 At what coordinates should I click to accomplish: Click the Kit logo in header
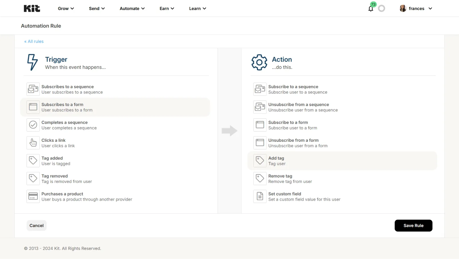point(32,9)
